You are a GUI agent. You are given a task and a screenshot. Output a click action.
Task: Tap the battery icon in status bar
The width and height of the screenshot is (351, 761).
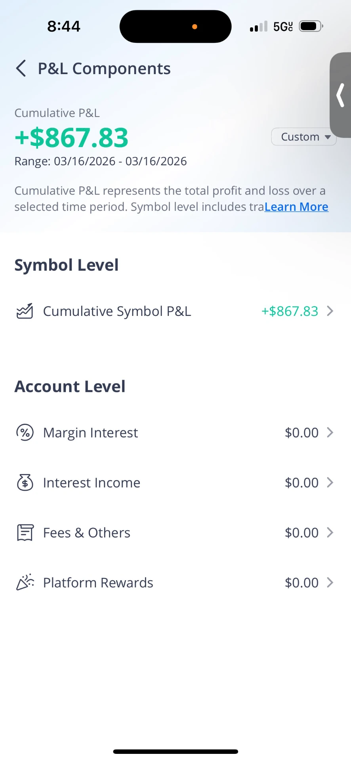click(311, 27)
